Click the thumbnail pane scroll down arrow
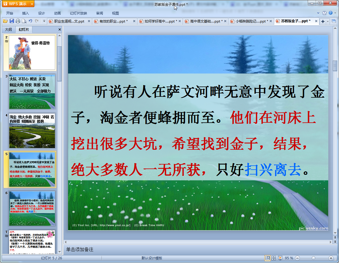 [60, 252]
